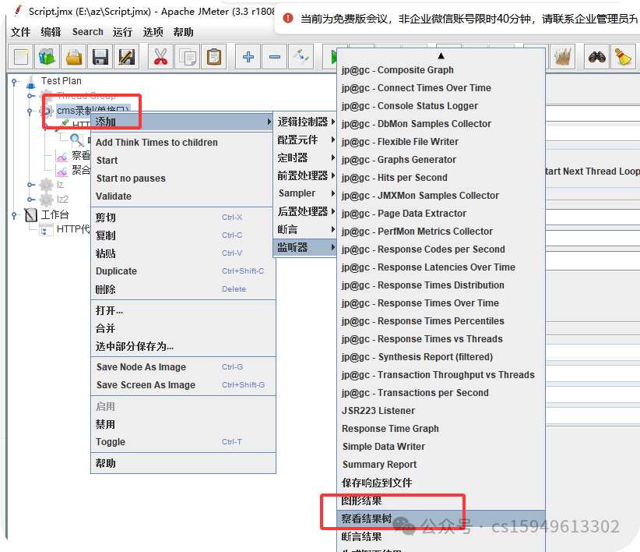Select the cms录制 thread group in tree
640x552 pixels.
(93, 110)
